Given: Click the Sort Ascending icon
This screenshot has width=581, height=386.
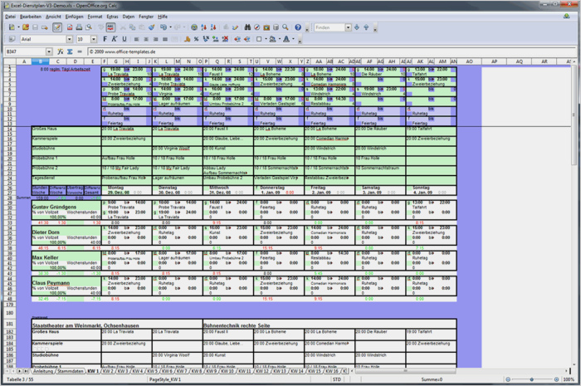Looking at the screenshot, I should (204, 27).
